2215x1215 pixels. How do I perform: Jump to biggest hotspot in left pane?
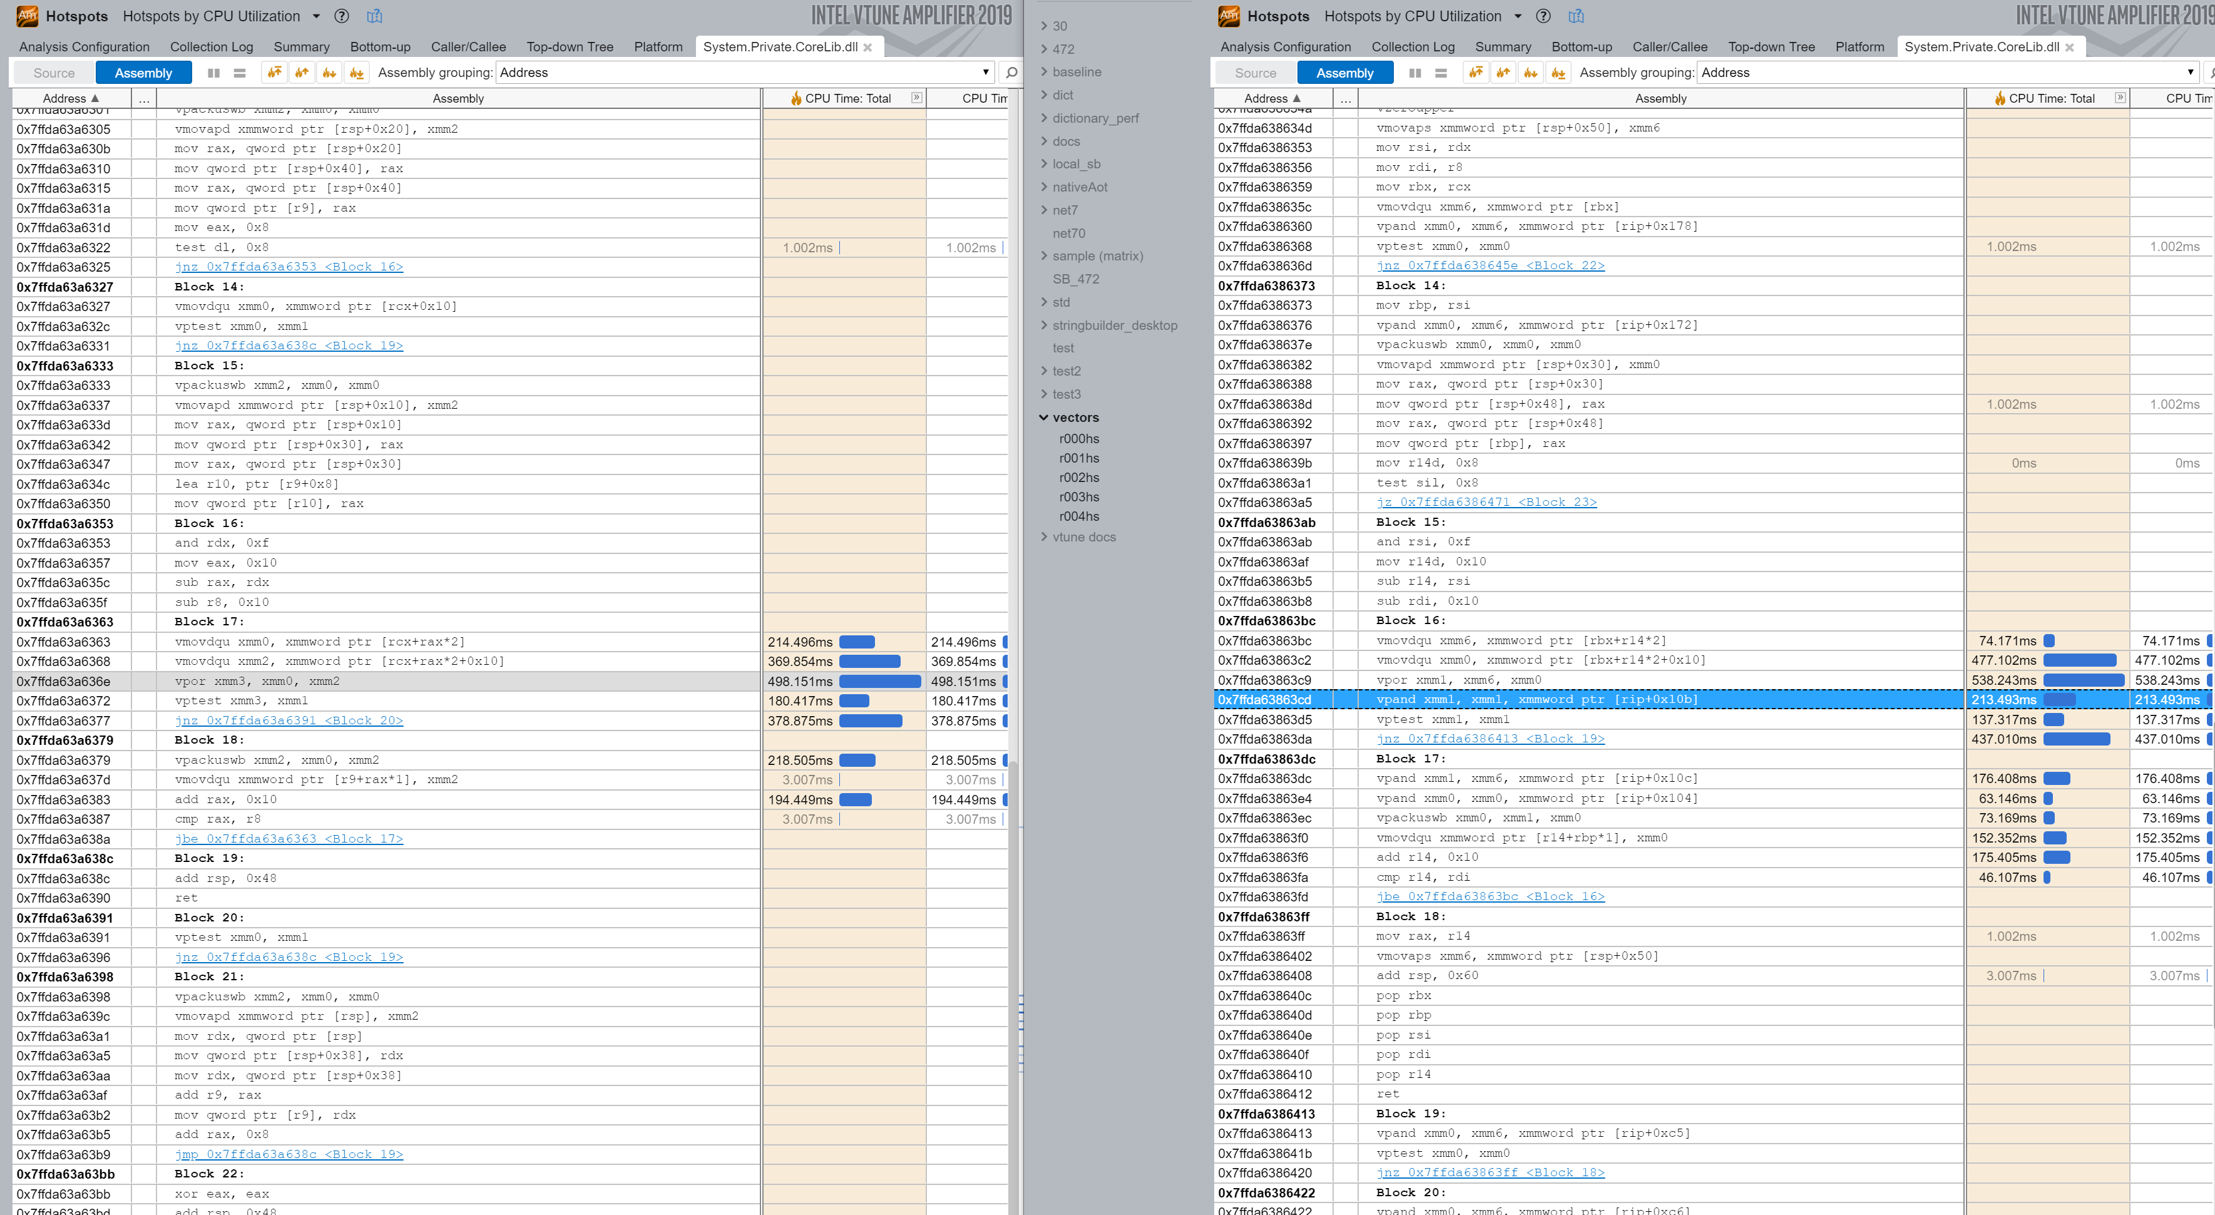click(x=274, y=73)
